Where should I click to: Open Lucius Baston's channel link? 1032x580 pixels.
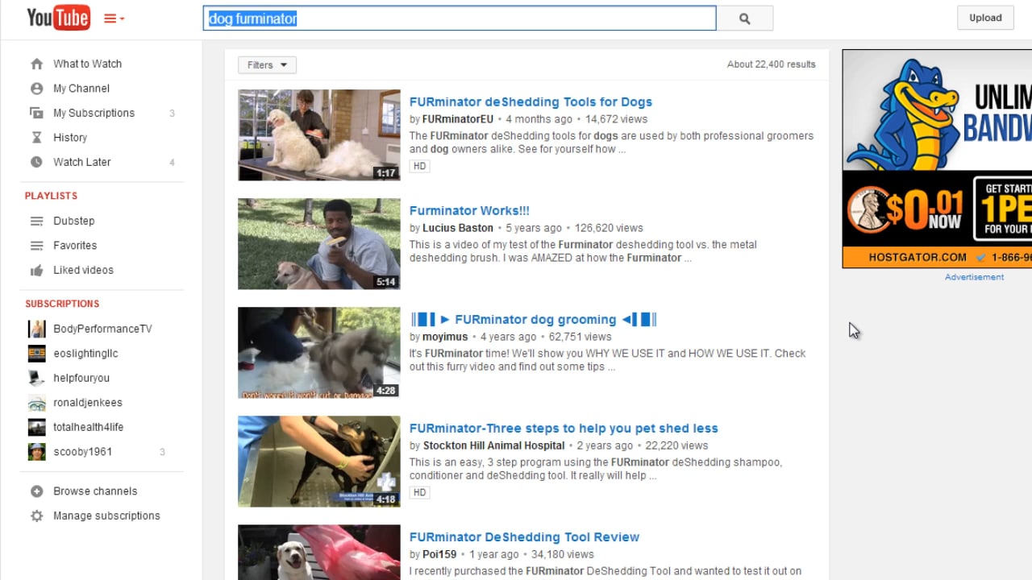coord(457,227)
